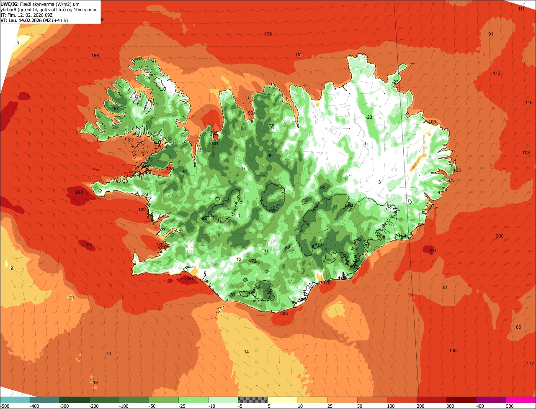Viewport: 536px width, 409px height.
Task: Click the flux value 61 southeast of Iceland
Action: click(445, 287)
